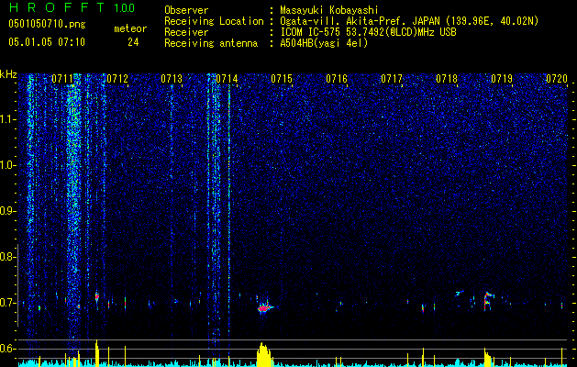Viewport: 577px width, 367px height.
Task: Click the meteor count 24
Action: tap(133, 42)
